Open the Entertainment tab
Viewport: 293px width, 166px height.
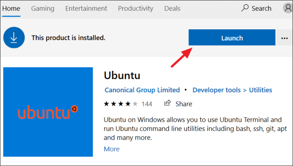pyautogui.click(x=86, y=8)
